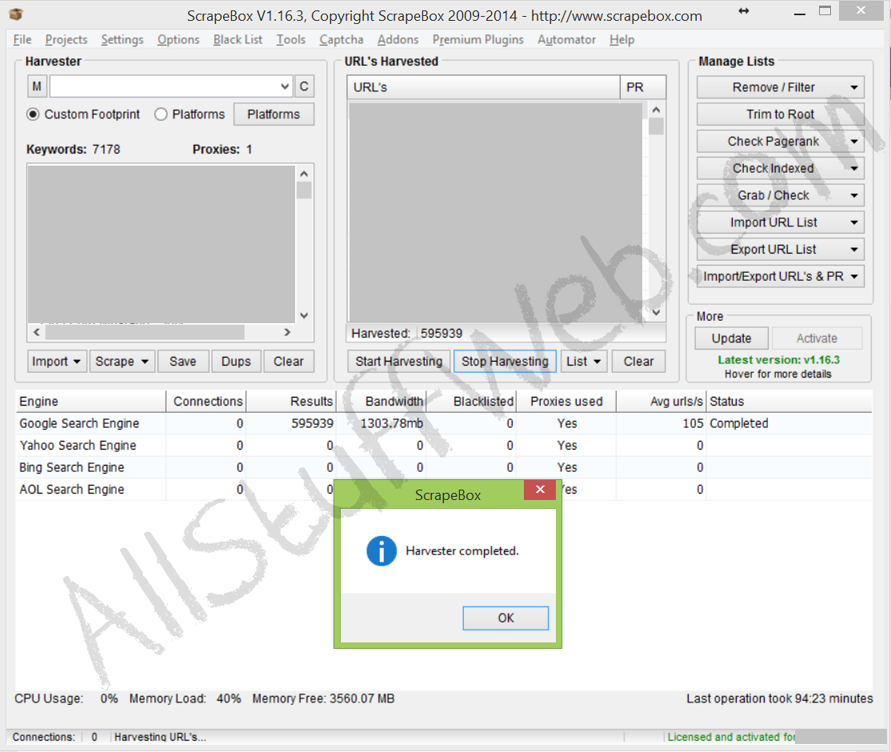
Task: Click the resize arrows icon in title bar
Action: click(x=743, y=10)
